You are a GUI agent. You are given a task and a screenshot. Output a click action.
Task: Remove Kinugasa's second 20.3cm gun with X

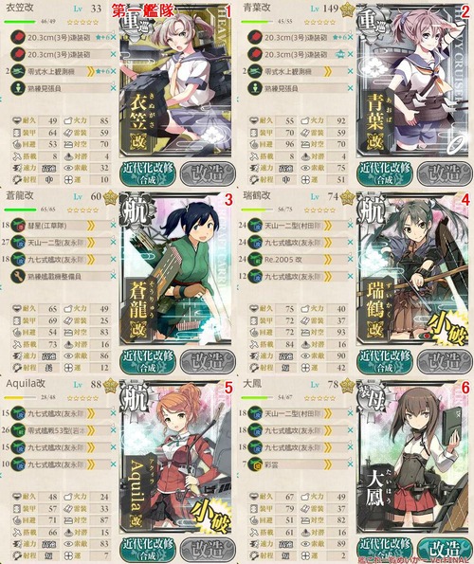(x=113, y=54)
